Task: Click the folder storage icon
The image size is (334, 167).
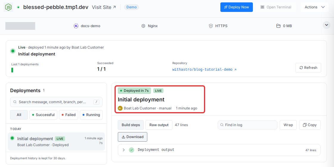Action: tap(278, 26)
